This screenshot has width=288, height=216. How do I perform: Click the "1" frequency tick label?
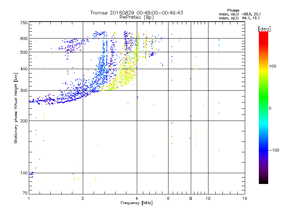tap(29, 198)
